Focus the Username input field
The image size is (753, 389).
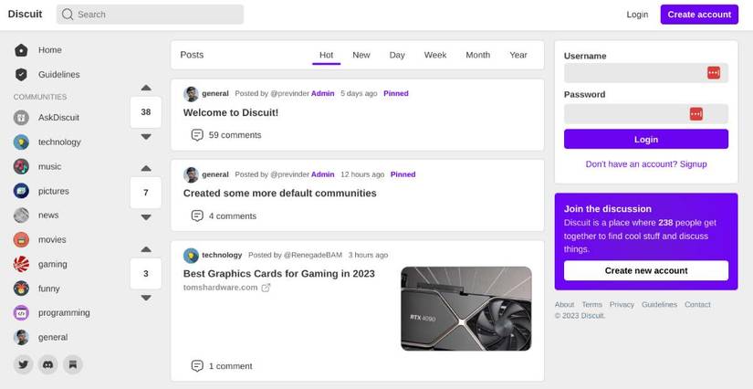pos(646,73)
